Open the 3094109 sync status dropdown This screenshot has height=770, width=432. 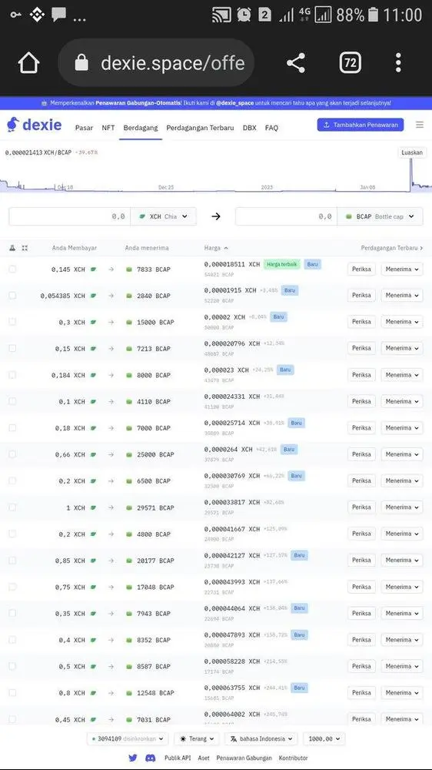[x=128, y=738]
